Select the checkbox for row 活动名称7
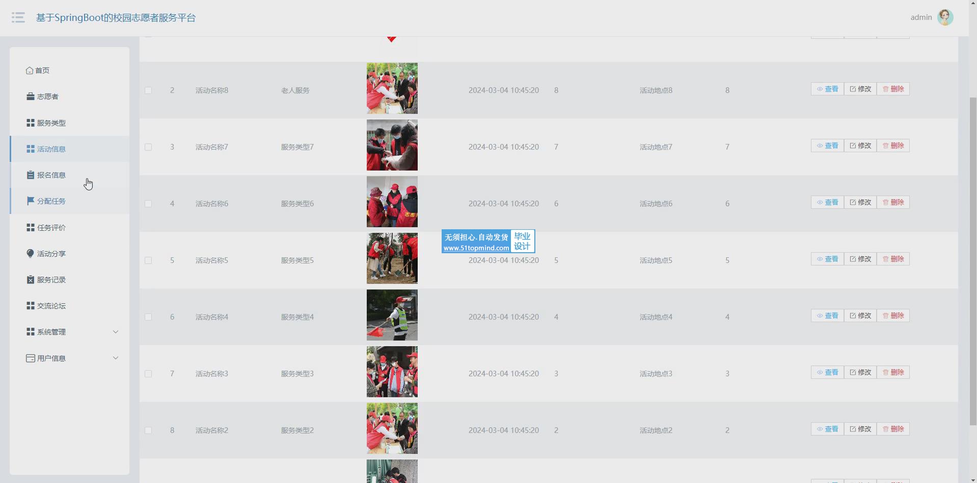977x483 pixels. (x=148, y=147)
